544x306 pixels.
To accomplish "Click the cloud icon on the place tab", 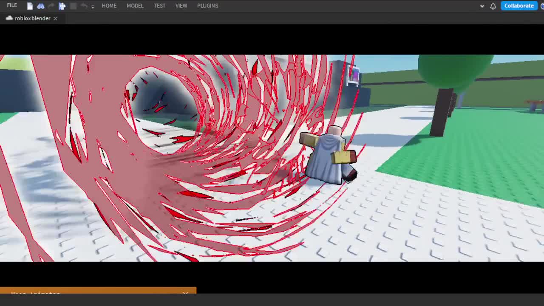I will click(9, 18).
